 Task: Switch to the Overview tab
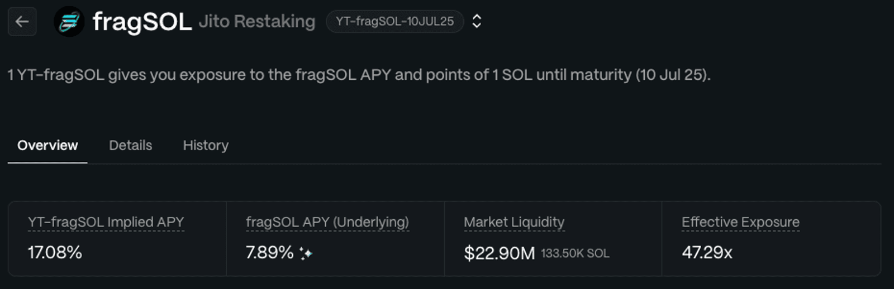tap(47, 146)
